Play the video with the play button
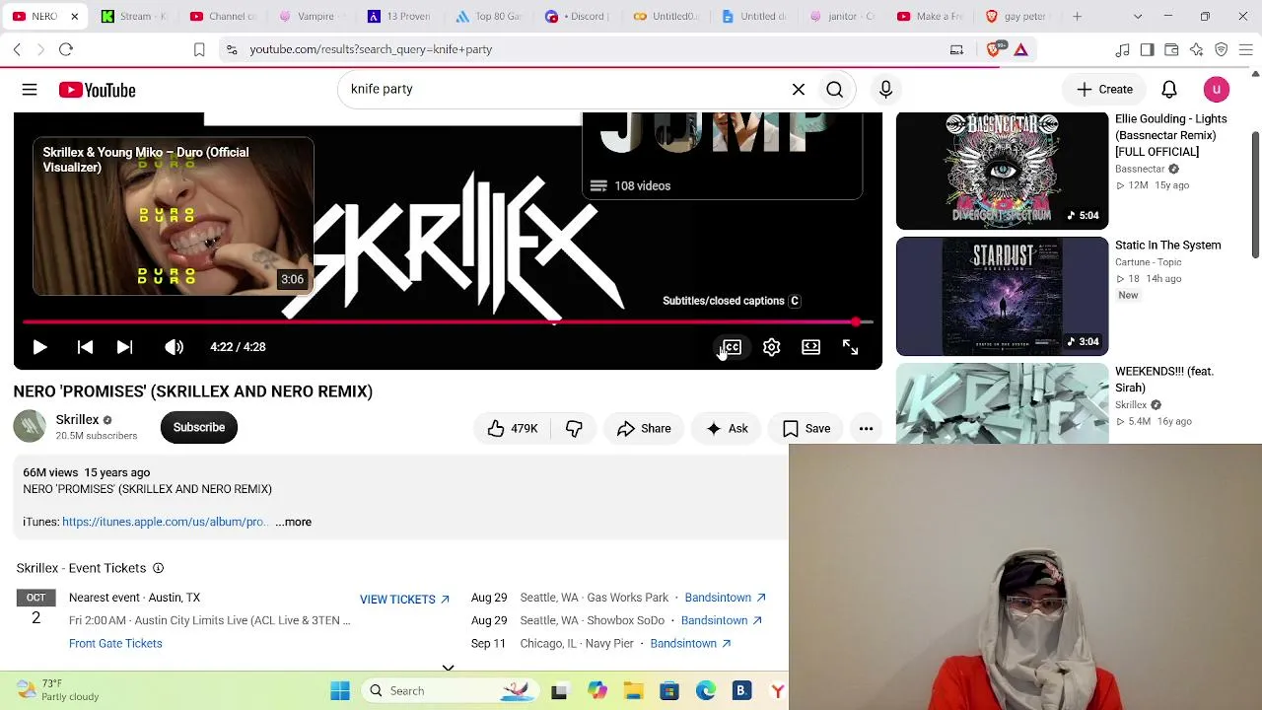Image resolution: width=1262 pixels, height=710 pixels. pos(39,347)
